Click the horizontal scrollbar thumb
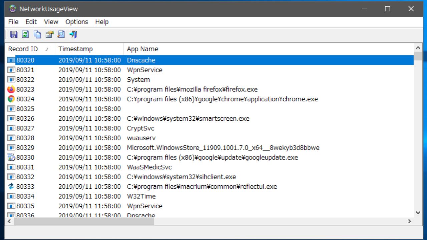The height and width of the screenshot is (240, 427). click(84, 221)
